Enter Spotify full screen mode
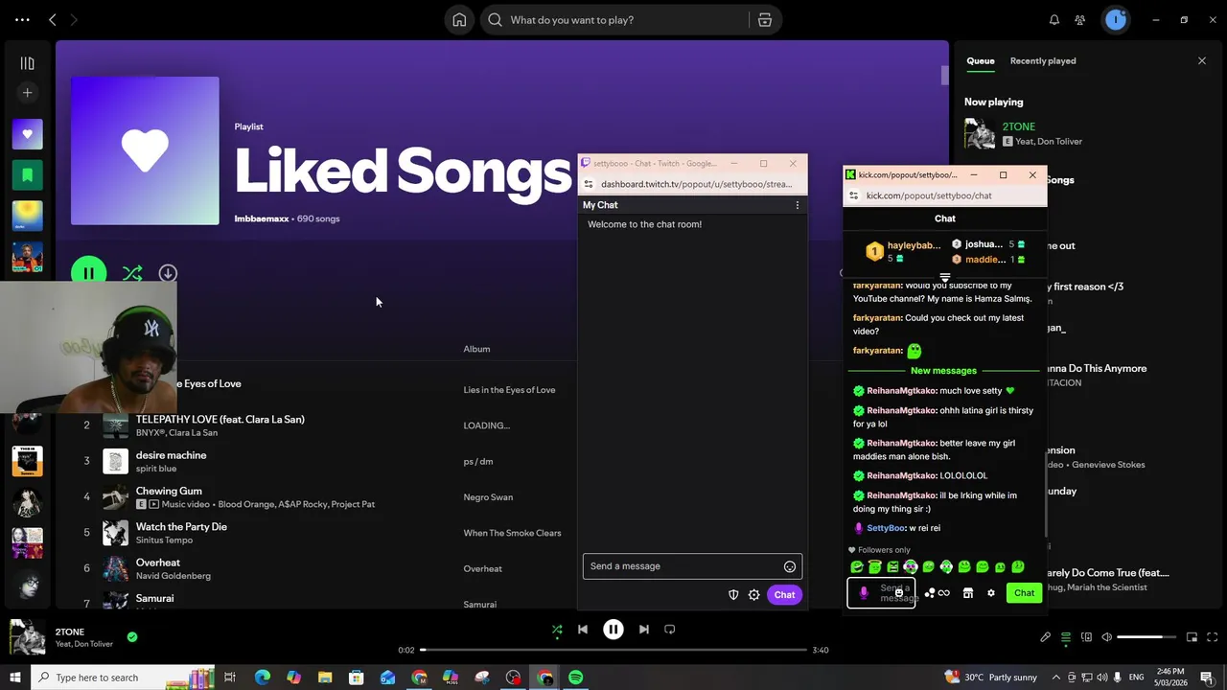This screenshot has width=1227, height=690. 1213,637
